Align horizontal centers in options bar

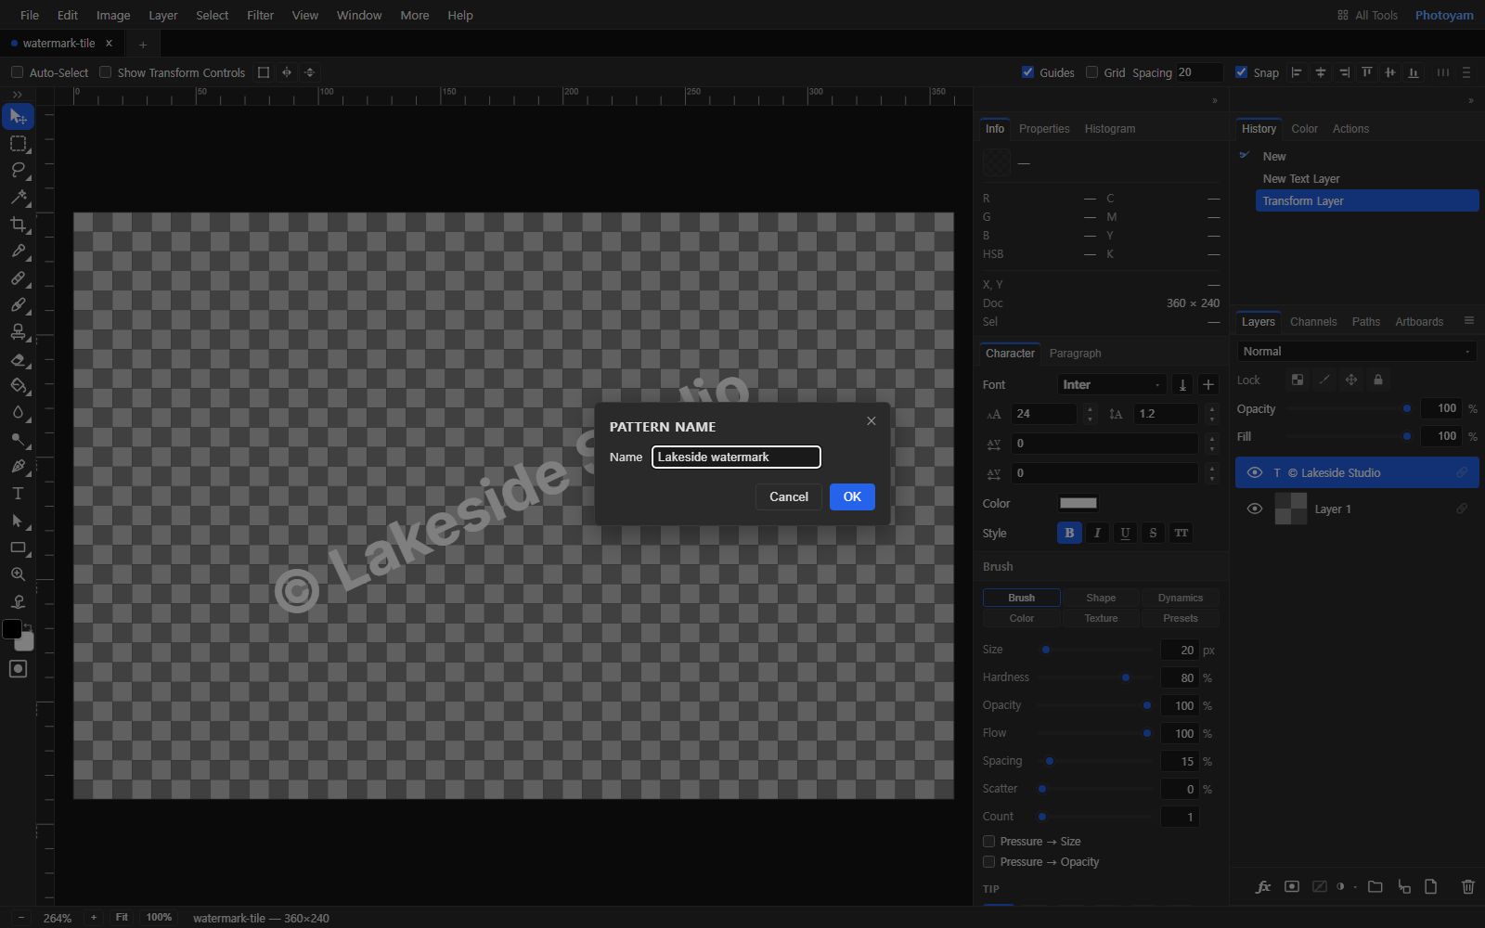[x=1320, y=72]
